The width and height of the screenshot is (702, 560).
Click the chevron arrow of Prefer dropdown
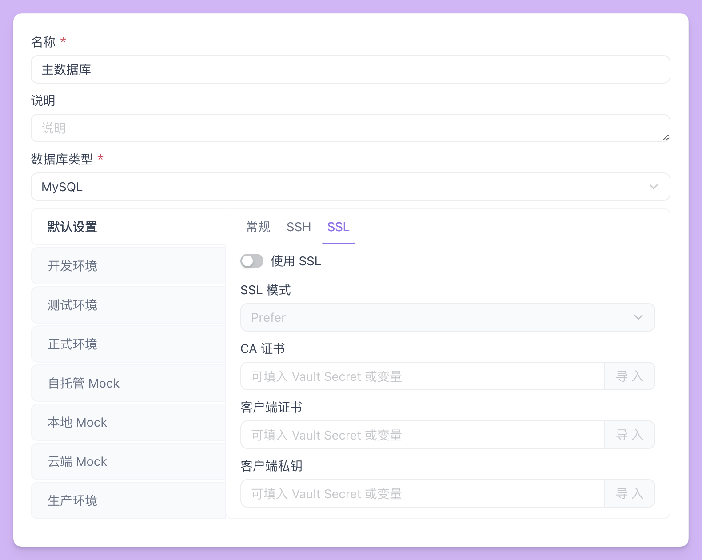[x=638, y=317]
